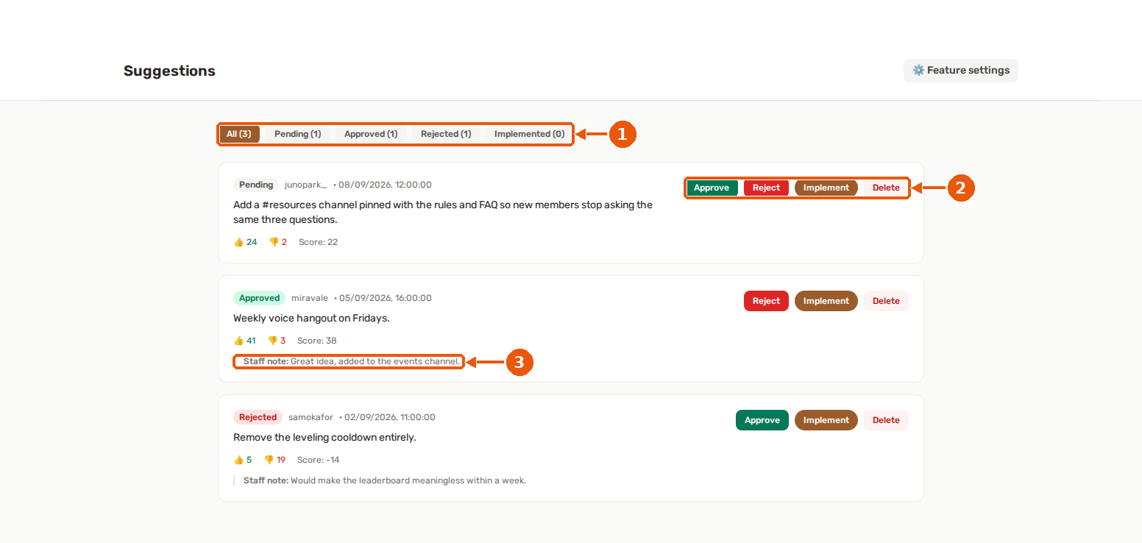This screenshot has width=1142, height=543.
Task: Click the username junopark_
Action: tap(306, 185)
